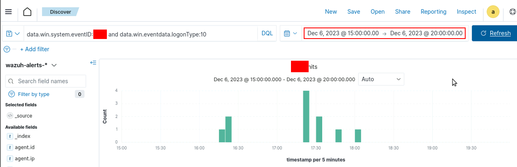Click the tallest histogram bar

point(306,117)
